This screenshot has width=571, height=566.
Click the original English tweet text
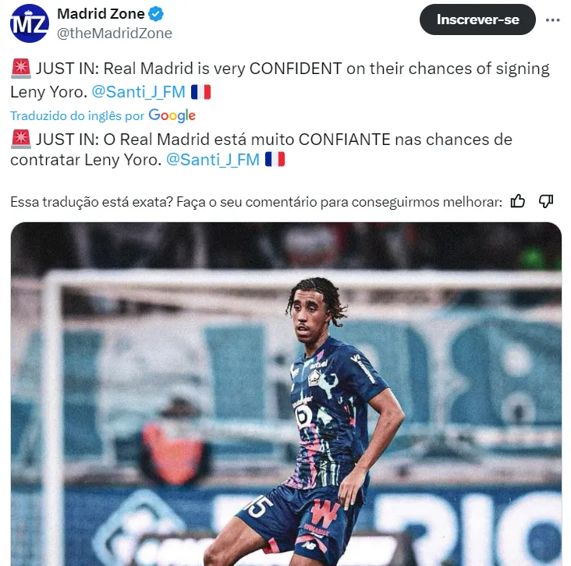pyautogui.click(x=280, y=80)
